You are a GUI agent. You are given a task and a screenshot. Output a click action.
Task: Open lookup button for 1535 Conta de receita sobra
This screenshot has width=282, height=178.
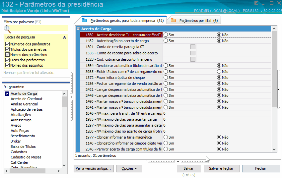(x=193, y=53)
